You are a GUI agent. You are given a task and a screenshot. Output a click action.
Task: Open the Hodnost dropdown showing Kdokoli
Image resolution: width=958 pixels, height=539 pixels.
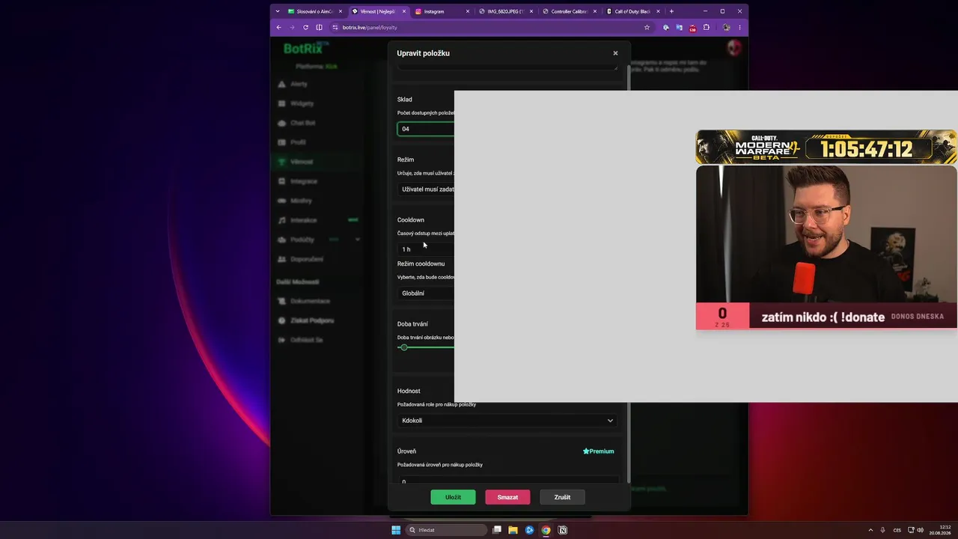pos(507,421)
